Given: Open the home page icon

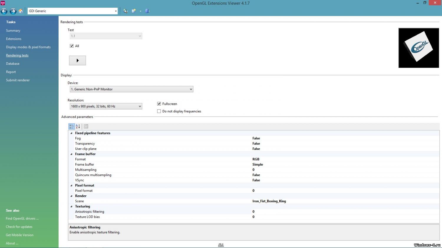Looking at the screenshot, I should tap(21, 11).
